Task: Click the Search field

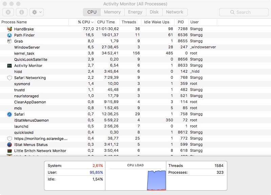Action: pyautogui.click(x=244, y=12)
